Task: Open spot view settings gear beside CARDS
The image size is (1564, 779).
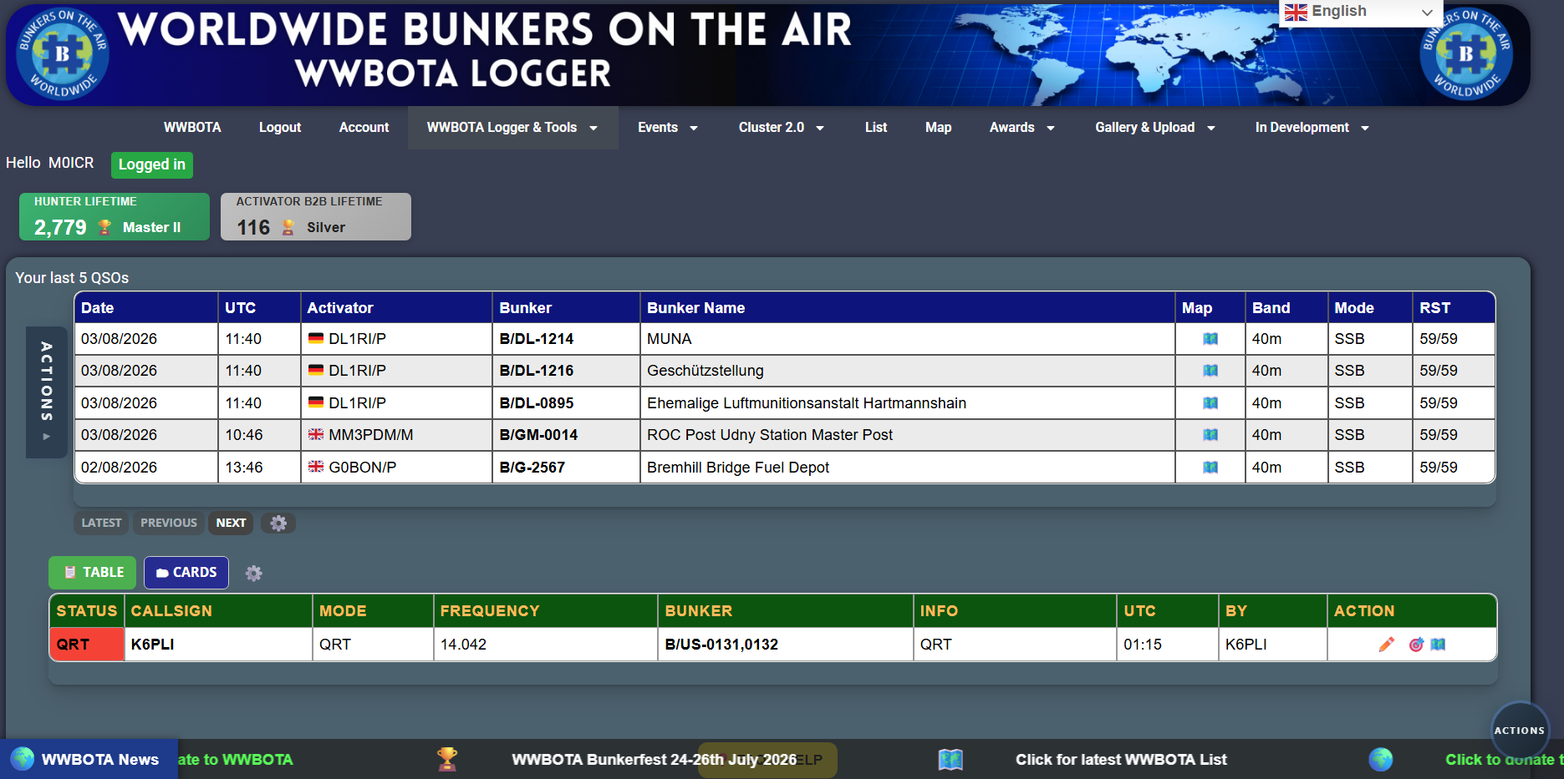Action: coord(254,574)
